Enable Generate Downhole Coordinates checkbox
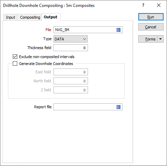The height and width of the screenshot is (166, 167). click(15, 64)
